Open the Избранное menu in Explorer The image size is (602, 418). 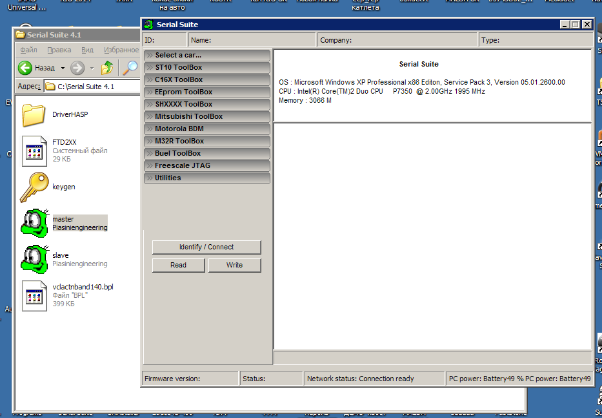121,50
